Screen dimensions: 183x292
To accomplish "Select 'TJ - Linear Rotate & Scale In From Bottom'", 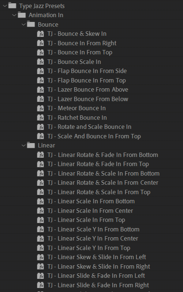I will (x=104, y=173).
